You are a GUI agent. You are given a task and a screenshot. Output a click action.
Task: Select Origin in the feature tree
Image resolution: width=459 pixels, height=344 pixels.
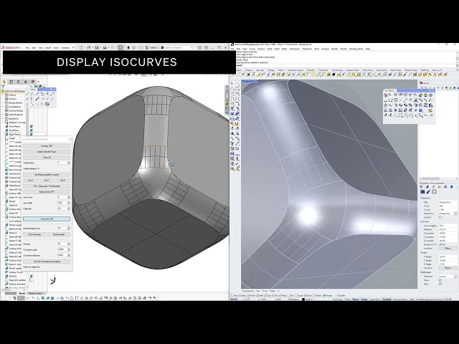[11, 138]
